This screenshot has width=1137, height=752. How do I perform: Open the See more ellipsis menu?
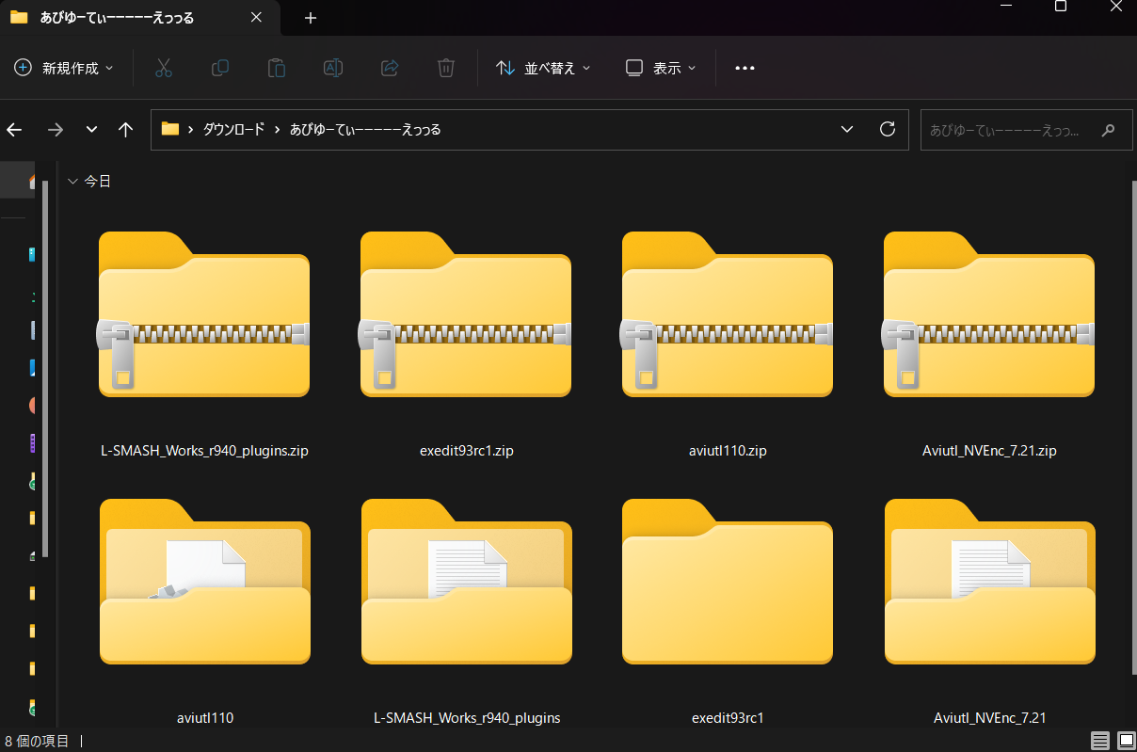(745, 67)
